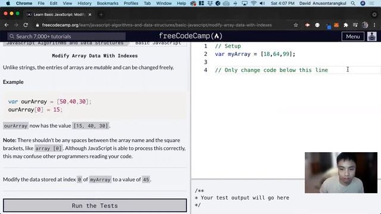Viewport: 381px width, 214px height.
Task: Open the Chrome three-dot menu
Action: (374, 25)
